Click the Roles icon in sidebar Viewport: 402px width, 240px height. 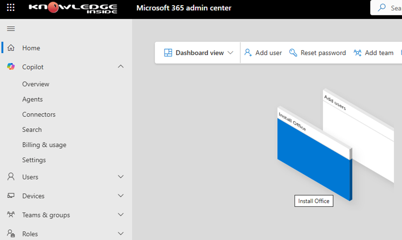(x=11, y=233)
